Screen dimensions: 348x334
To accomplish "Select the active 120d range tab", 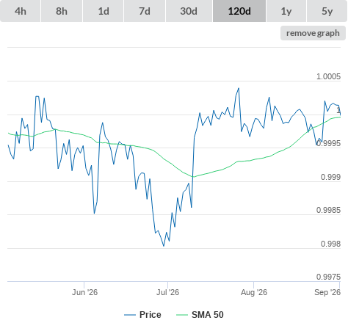I will 239,11.
